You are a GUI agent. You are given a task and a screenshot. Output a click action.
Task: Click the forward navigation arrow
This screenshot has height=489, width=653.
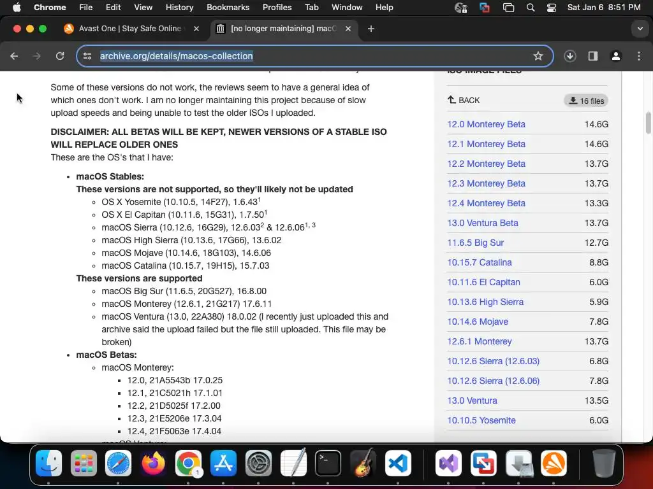point(36,56)
